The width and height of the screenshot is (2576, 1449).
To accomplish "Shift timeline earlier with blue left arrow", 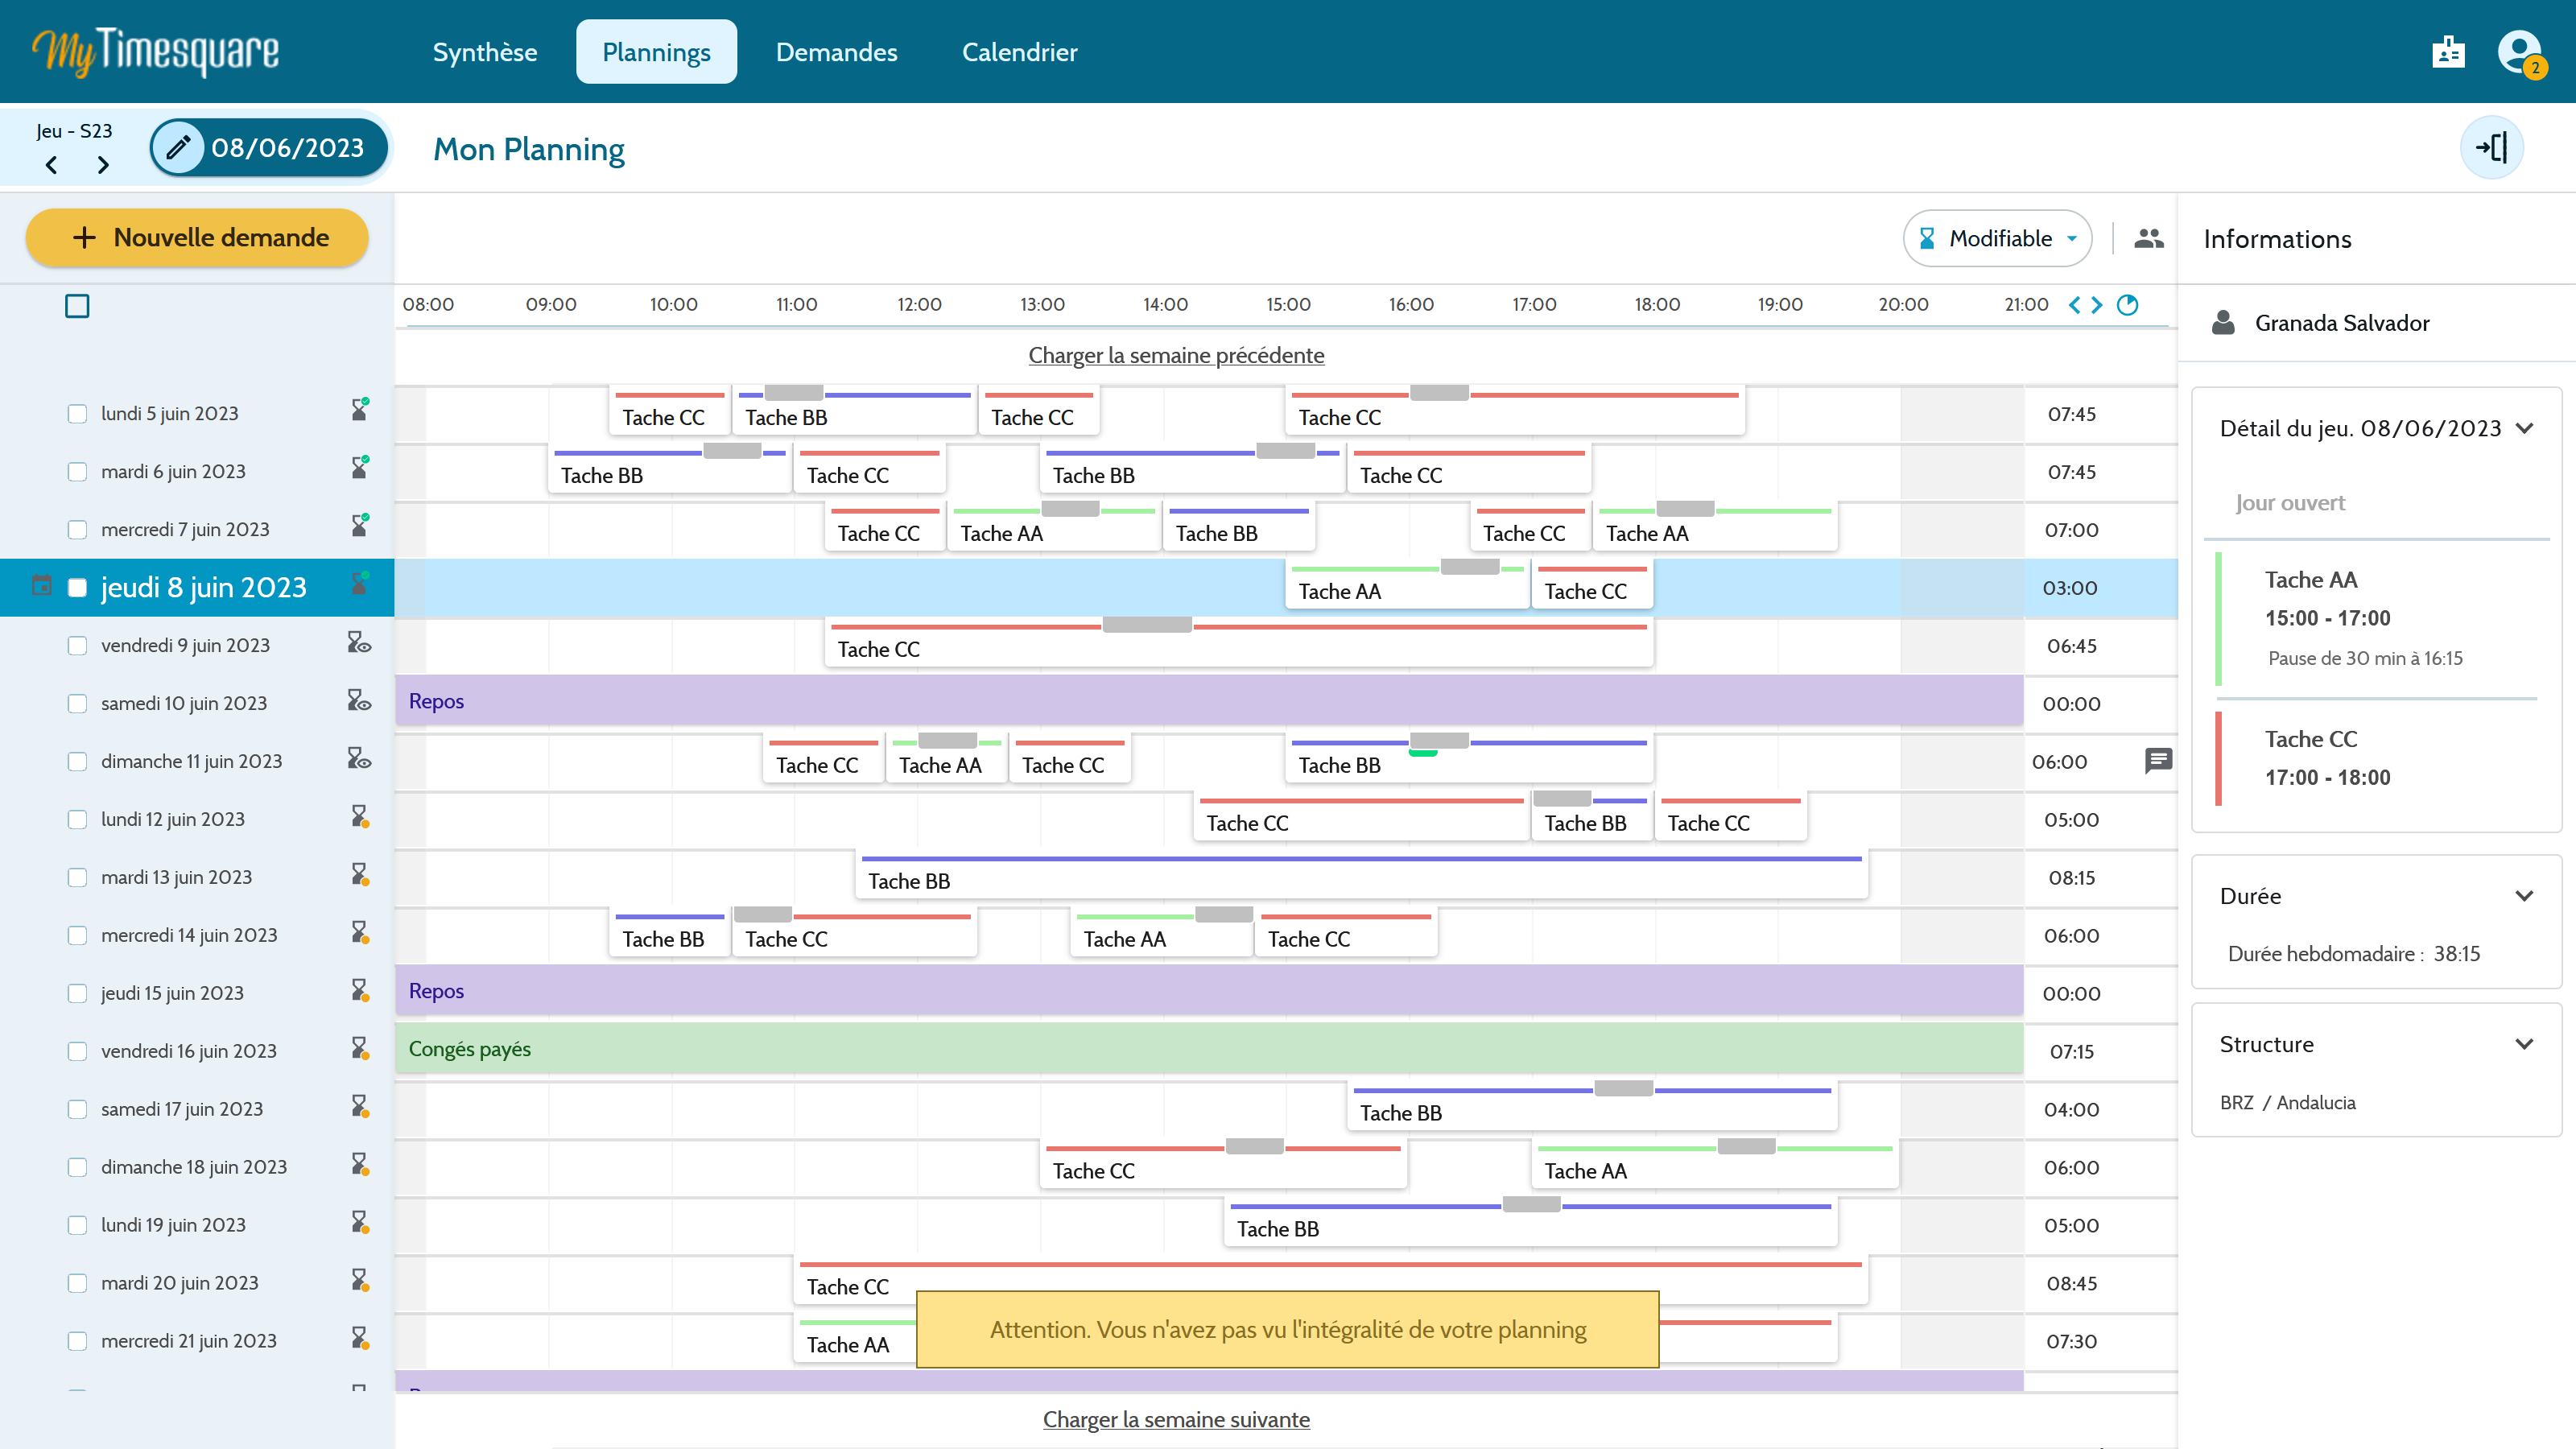I will [2074, 305].
